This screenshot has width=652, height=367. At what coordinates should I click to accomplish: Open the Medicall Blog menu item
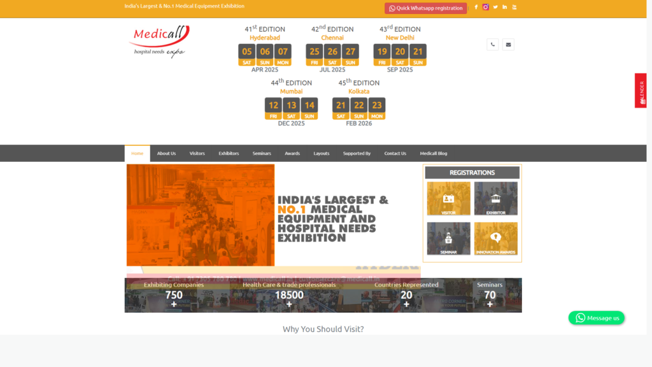(434, 153)
